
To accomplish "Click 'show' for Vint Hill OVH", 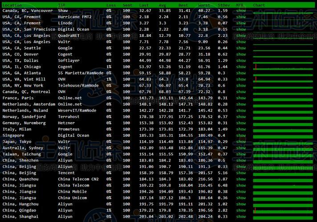I will click(241, 79).
